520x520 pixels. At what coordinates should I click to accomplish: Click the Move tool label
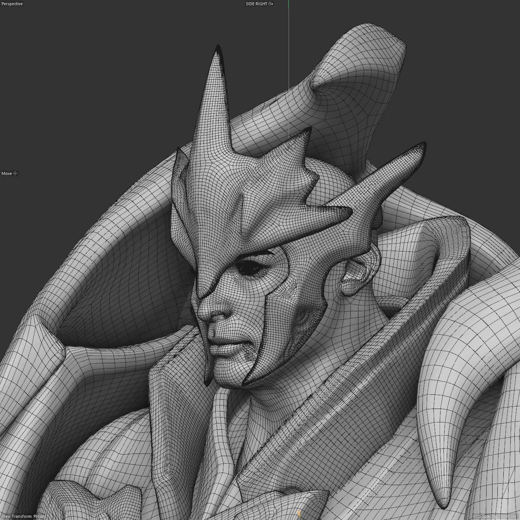click(7, 173)
